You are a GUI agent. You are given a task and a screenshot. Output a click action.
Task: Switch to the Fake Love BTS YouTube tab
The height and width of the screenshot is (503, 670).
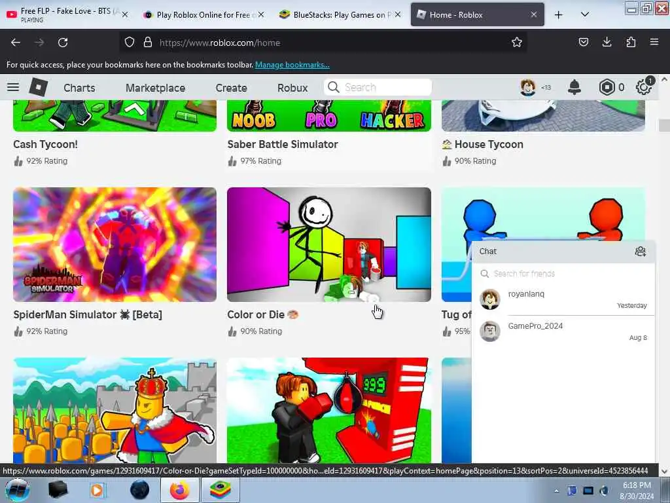[66, 14]
